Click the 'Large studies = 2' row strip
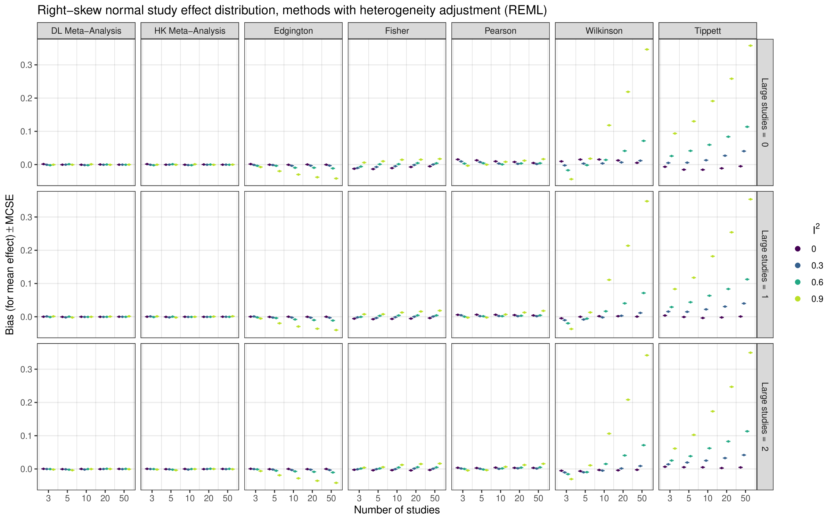The height and width of the screenshot is (521, 834). pos(765,416)
